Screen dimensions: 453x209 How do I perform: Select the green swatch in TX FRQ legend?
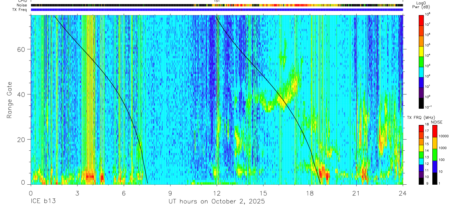(421, 155)
